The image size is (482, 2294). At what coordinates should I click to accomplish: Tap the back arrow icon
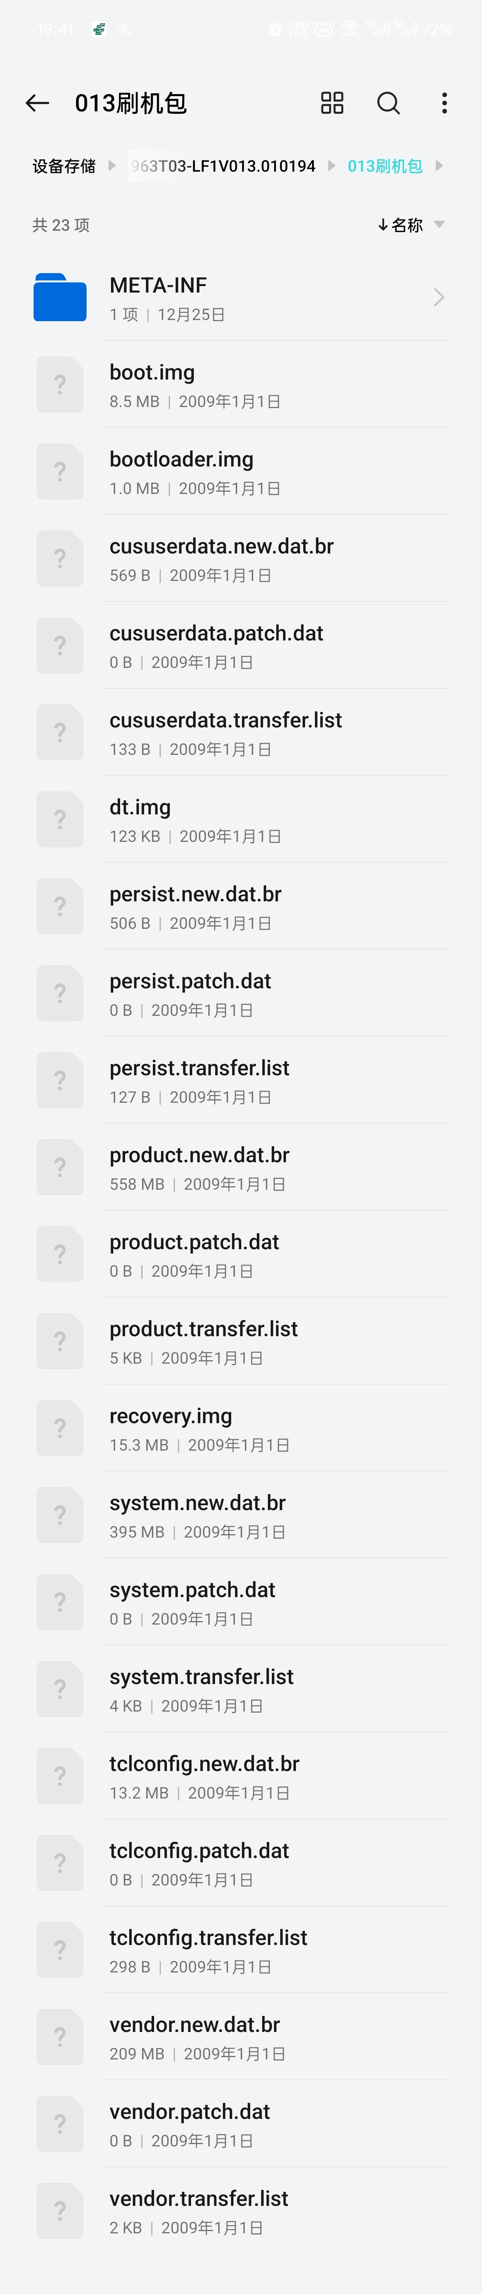pyautogui.click(x=37, y=103)
